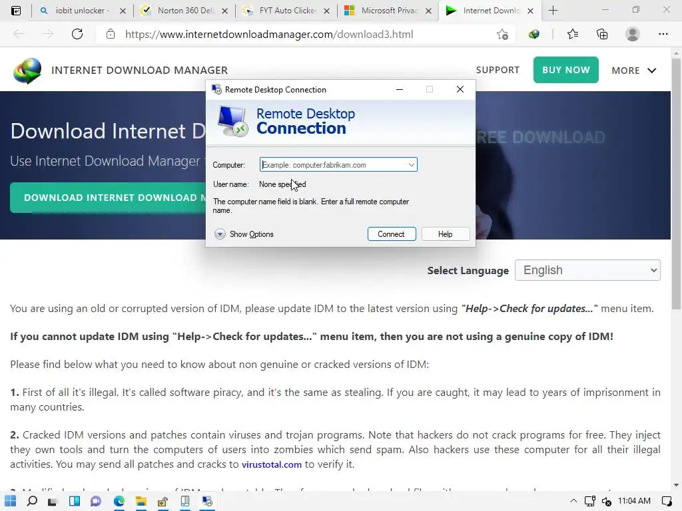Open the browser profile avatar
This screenshot has height=511, width=682.
click(x=633, y=34)
